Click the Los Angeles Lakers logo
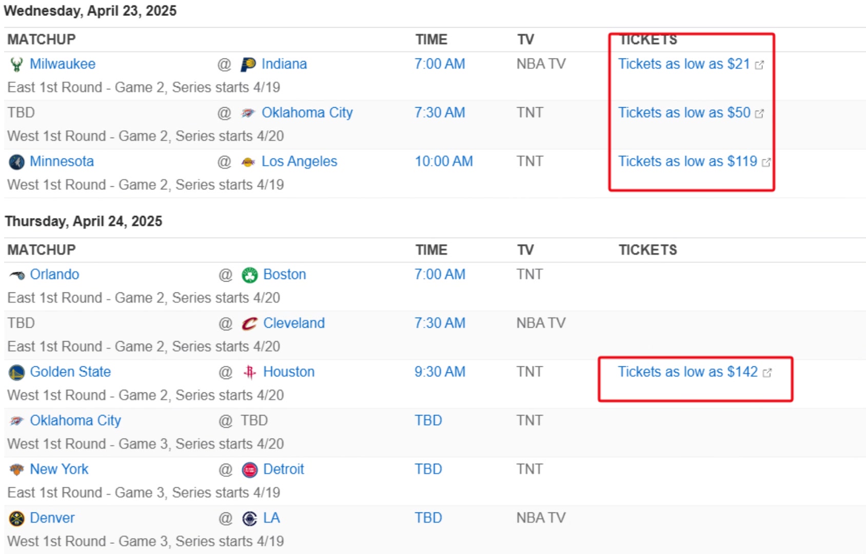The width and height of the screenshot is (866, 554). coord(248,162)
